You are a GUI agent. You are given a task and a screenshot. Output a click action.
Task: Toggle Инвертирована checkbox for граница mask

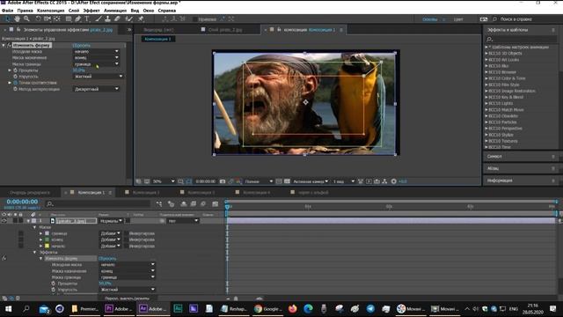pos(126,233)
